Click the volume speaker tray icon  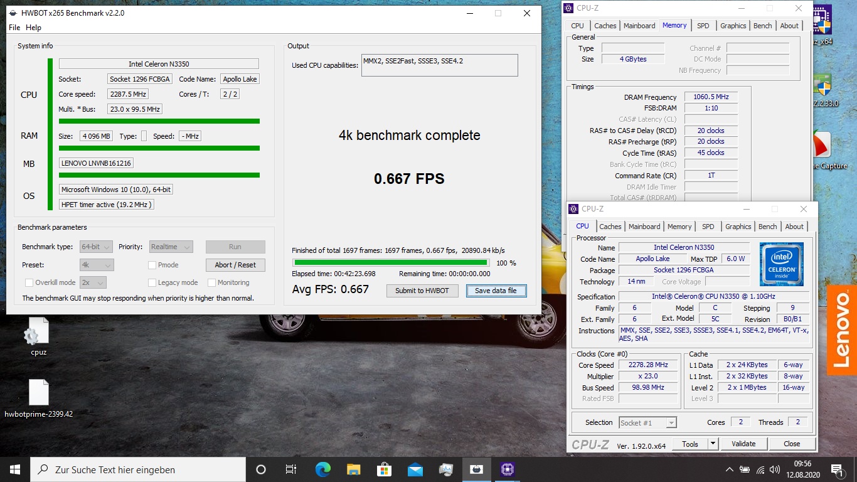(x=775, y=469)
